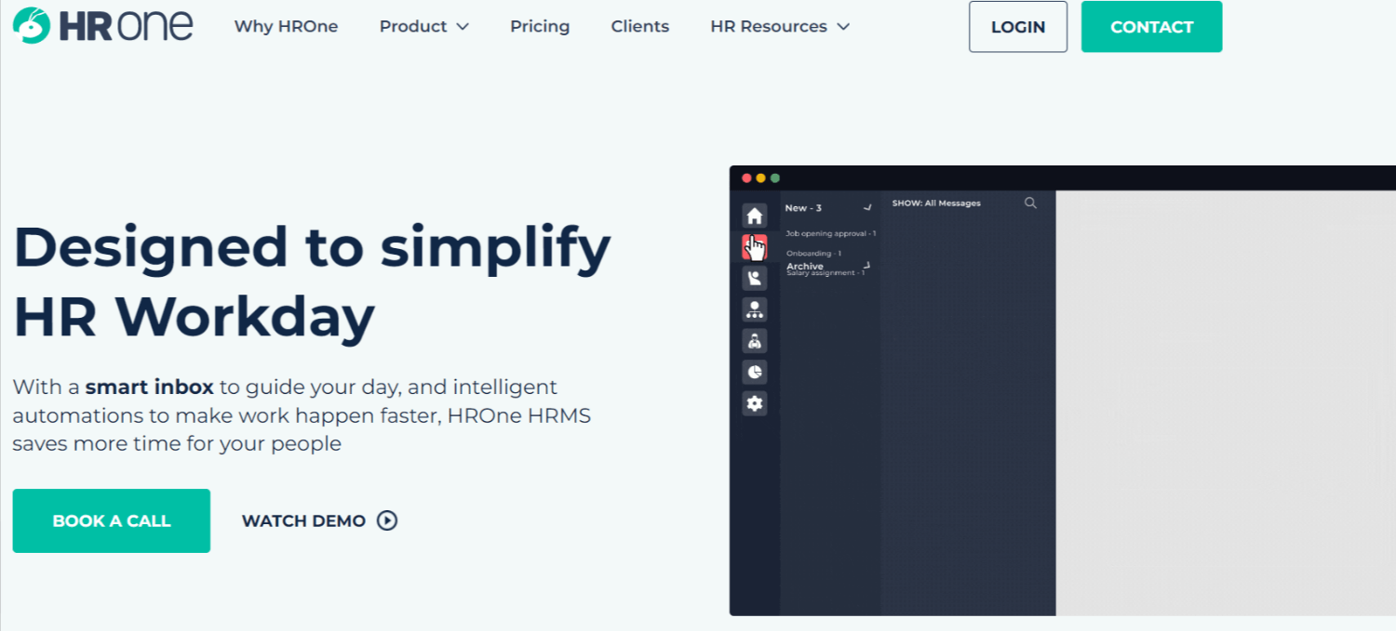Open the org chart hierarchy icon
1396x631 pixels.
point(755,309)
